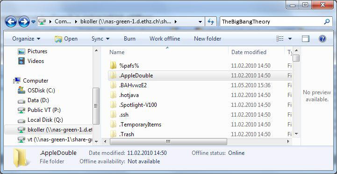337x174 pixels.
Task: Click file list horizontal scrollbar thumb
Action: pos(168,142)
